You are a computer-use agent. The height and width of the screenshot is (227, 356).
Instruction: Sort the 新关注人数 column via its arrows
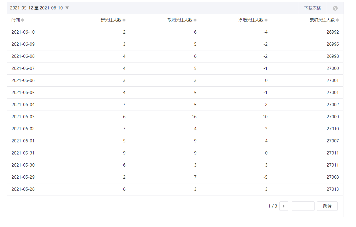[x=124, y=20]
